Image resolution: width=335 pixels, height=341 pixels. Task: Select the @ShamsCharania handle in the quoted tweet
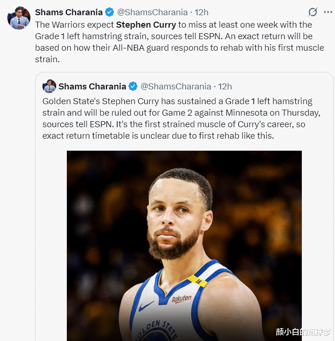point(176,86)
